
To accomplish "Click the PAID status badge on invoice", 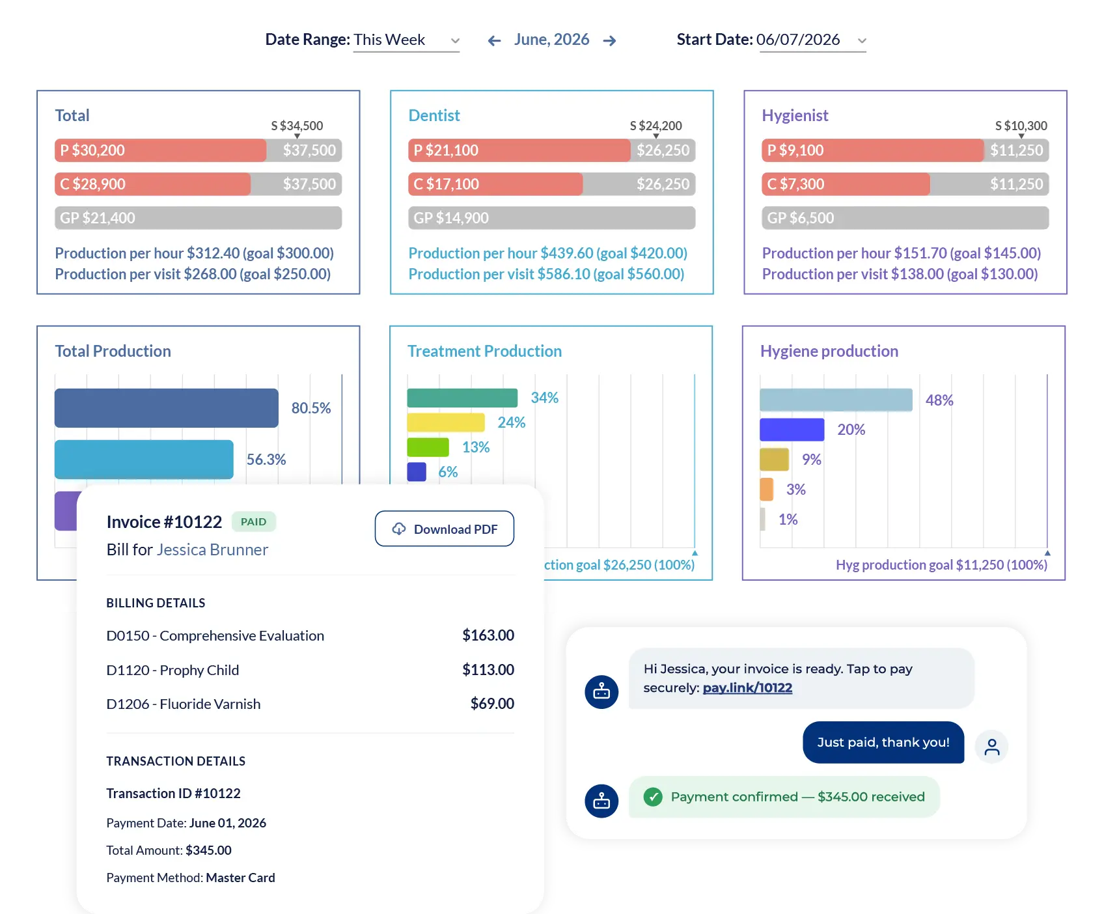I will pos(253,521).
